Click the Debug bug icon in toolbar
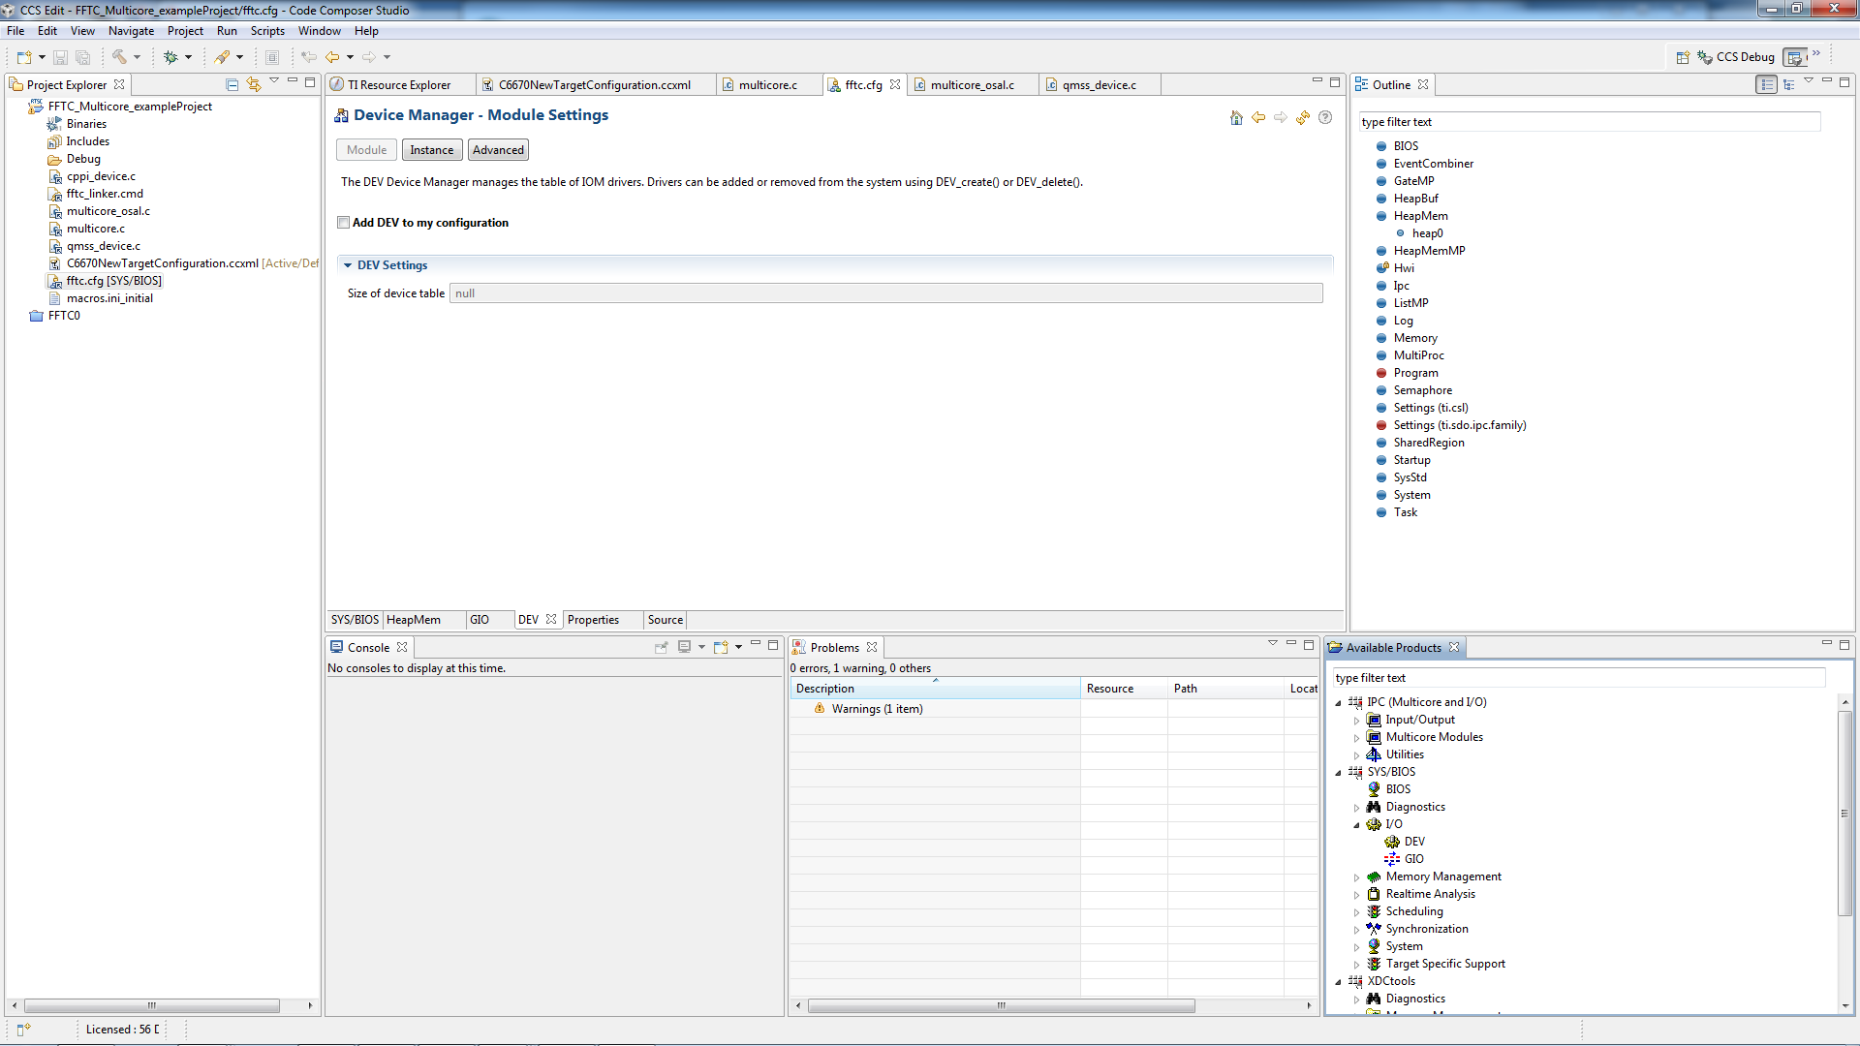The width and height of the screenshot is (1860, 1046). (170, 57)
